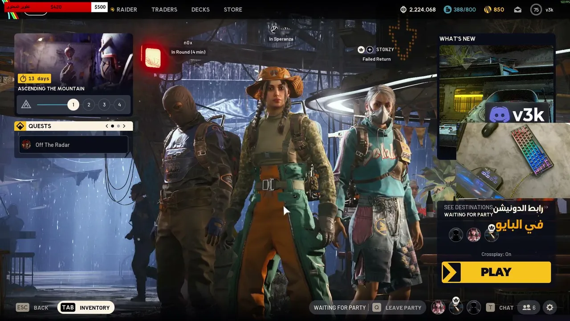Select stage 4 of the event track
570x321 pixels.
tap(119, 105)
